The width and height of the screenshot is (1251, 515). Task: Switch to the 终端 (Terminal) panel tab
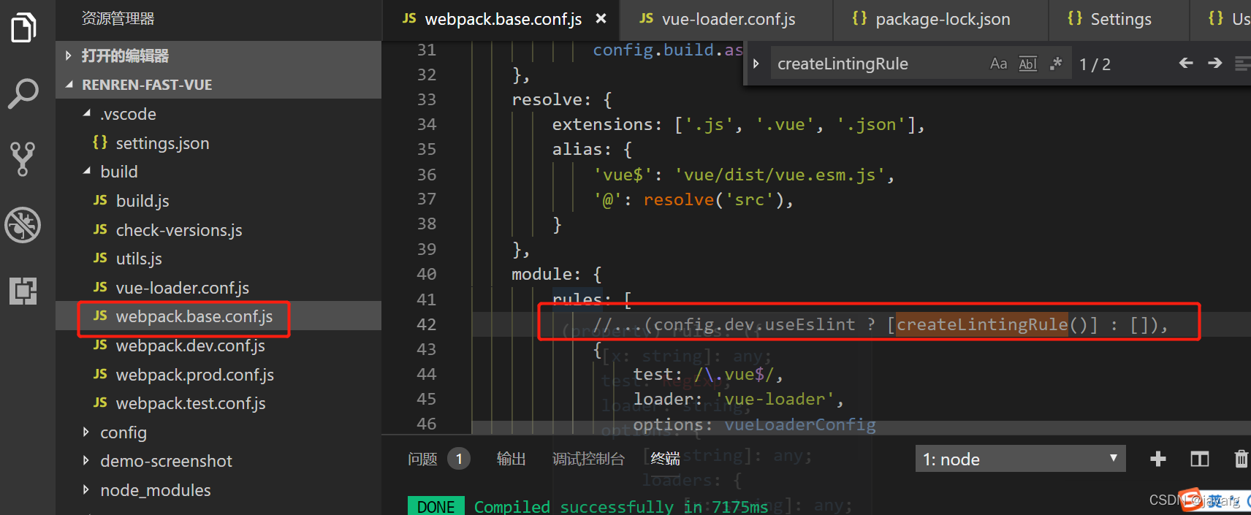[x=665, y=459]
